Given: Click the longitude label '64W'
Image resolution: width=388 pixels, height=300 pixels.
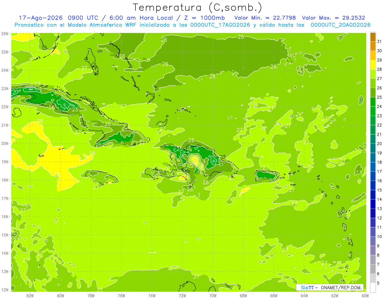Looking at the screenshot, I should (304, 295).
